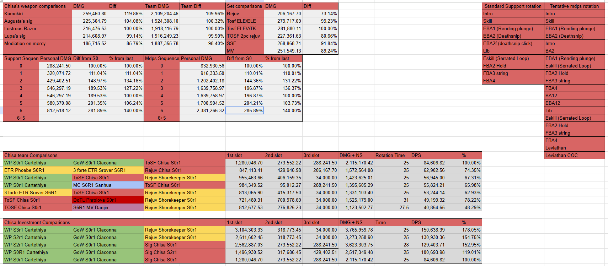Screen dimensions: 608x266
Task: Click the Team DMG column header
Action: 162,6
